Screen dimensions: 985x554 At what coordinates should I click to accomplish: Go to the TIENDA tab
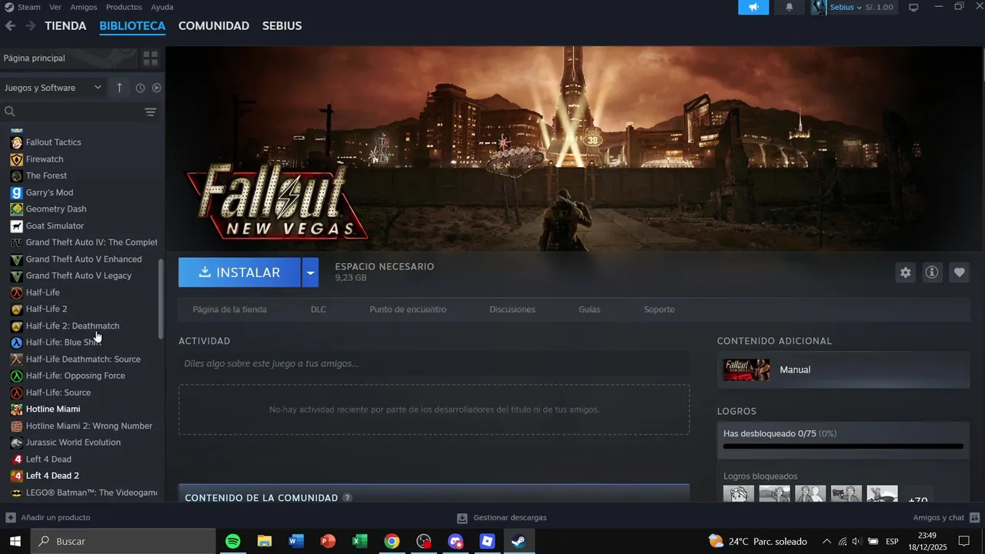pyautogui.click(x=65, y=25)
